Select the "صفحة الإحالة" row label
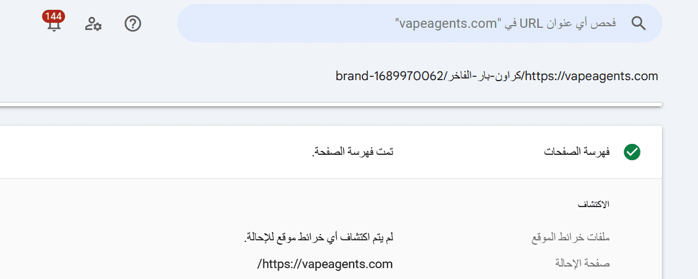 tap(583, 264)
